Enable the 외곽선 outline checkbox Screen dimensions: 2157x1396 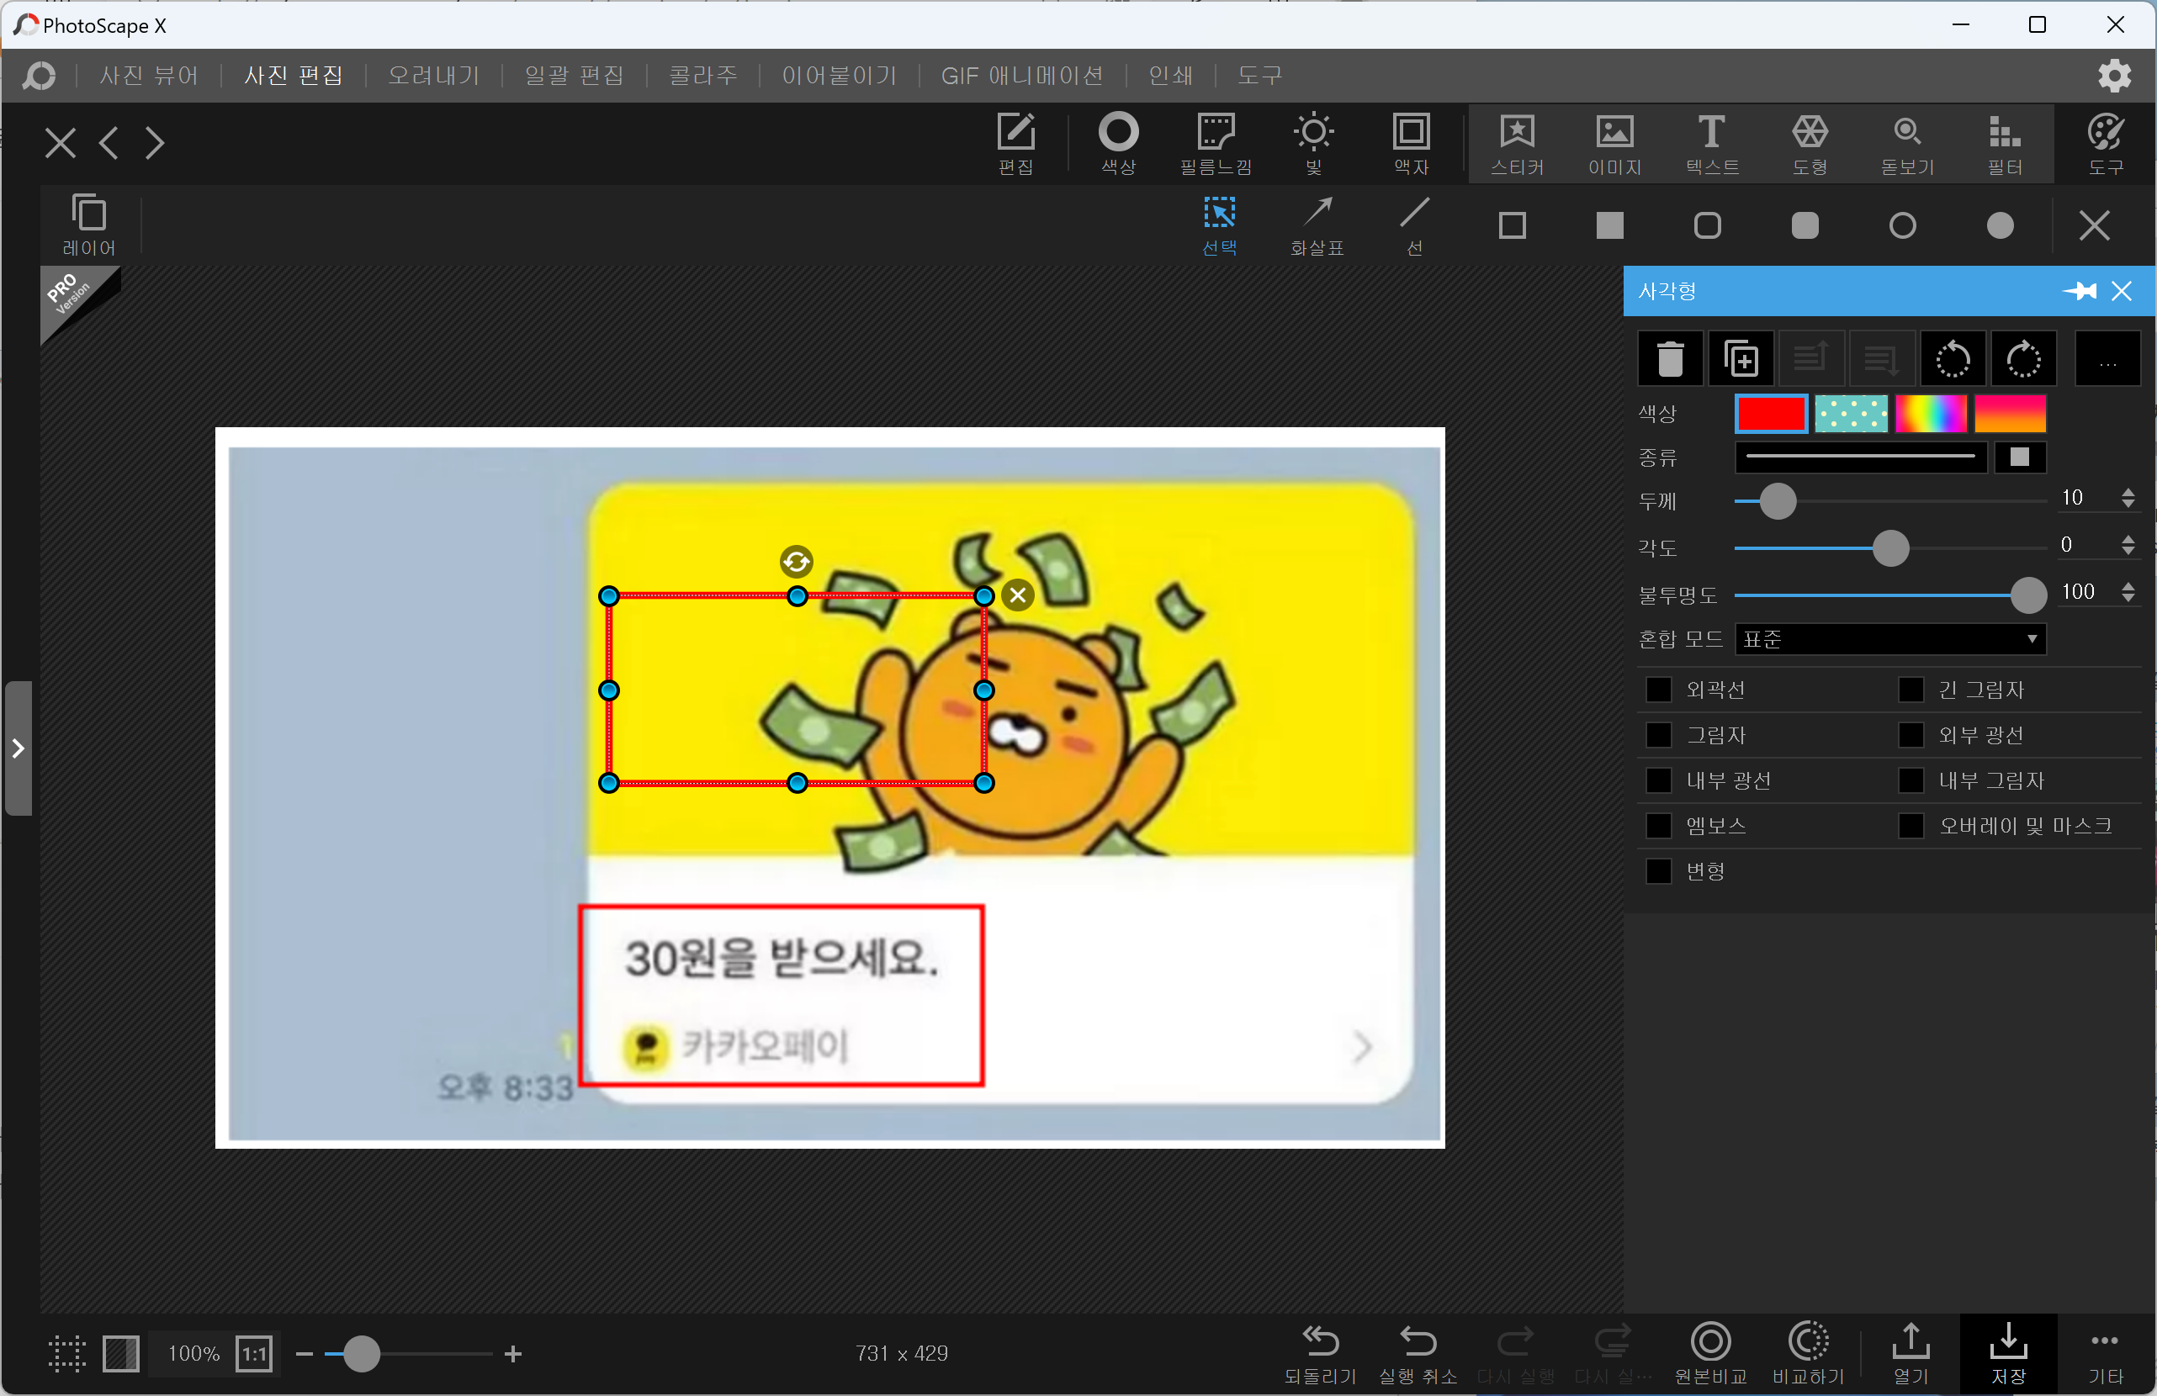(x=1657, y=690)
